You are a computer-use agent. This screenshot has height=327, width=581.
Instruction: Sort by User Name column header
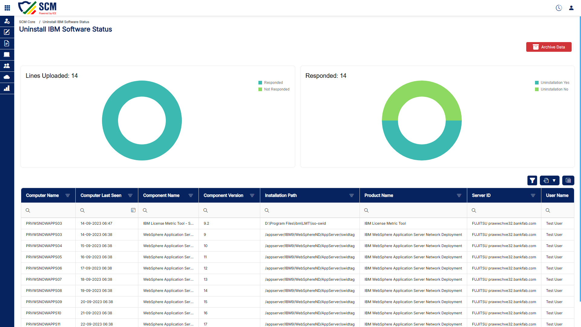click(x=557, y=196)
